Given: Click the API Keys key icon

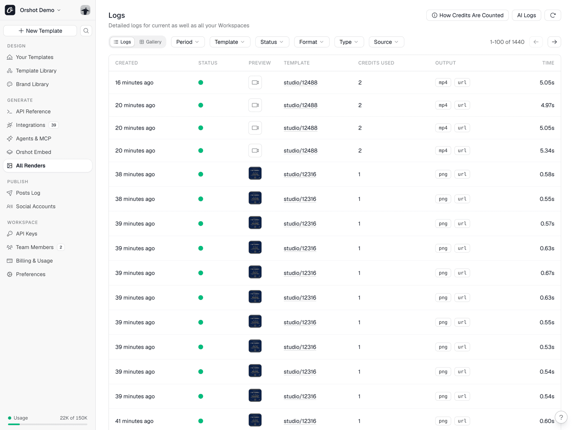Looking at the screenshot, I should pos(10,234).
